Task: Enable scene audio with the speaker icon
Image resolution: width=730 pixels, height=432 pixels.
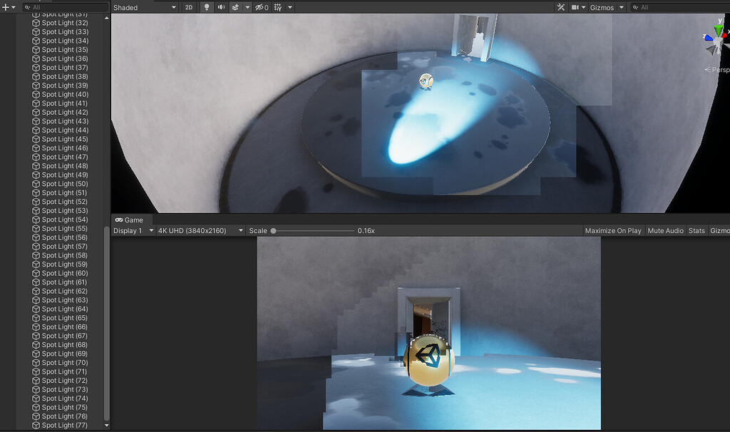Action: pyautogui.click(x=221, y=7)
